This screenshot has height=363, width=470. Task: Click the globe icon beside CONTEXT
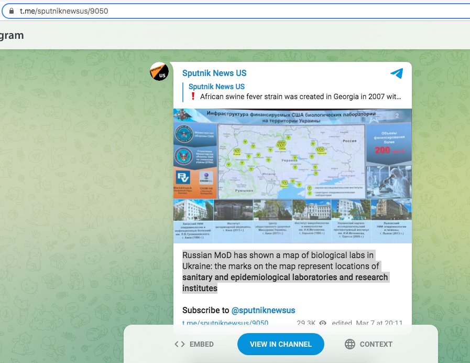[x=350, y=344]
